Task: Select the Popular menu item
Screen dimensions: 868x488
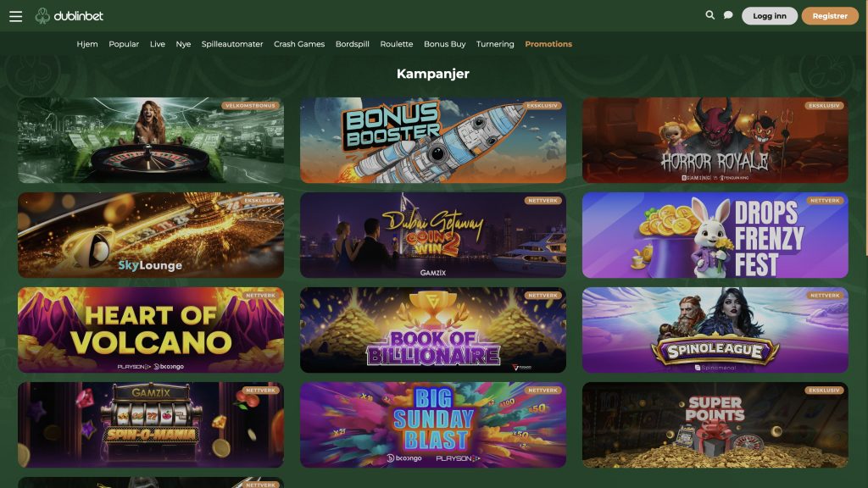Action: click(x=124, y=44)
